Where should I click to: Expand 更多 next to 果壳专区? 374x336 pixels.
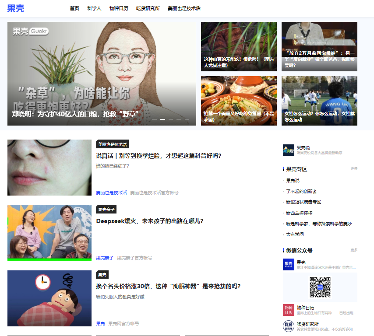click(354, 169)
